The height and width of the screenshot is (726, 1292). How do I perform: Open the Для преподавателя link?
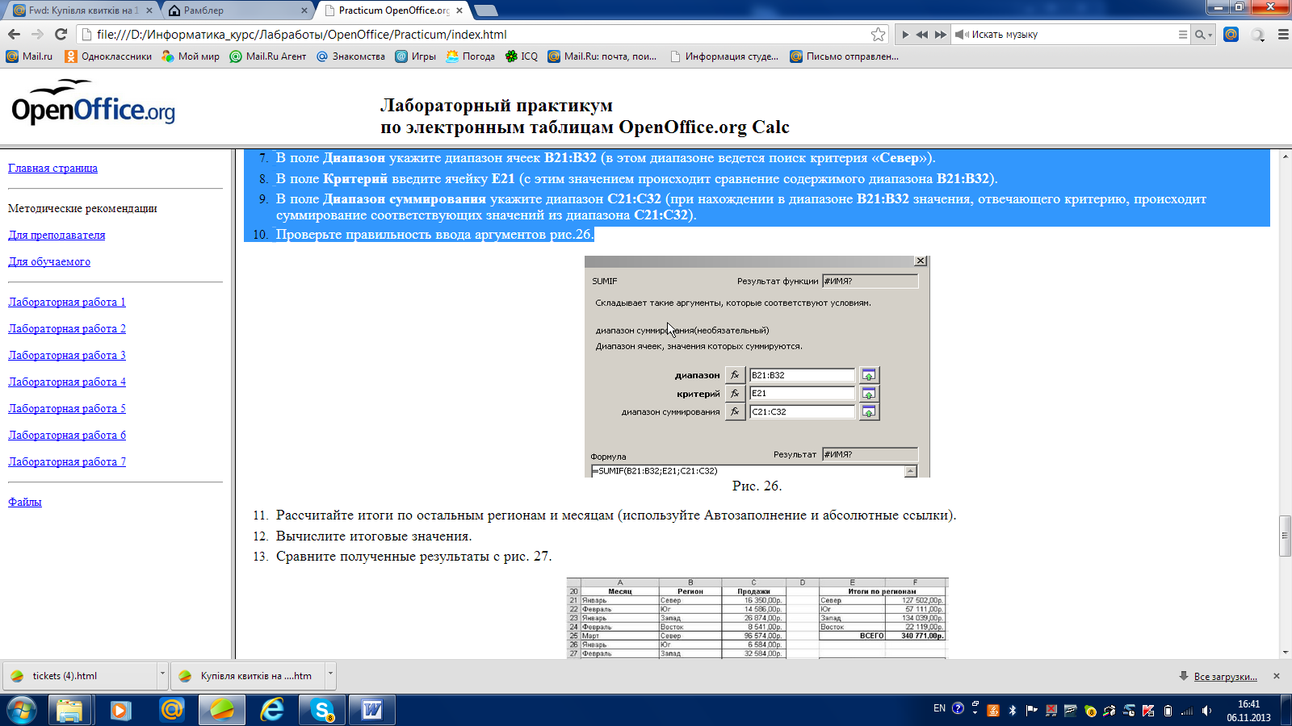(x=57, y=235)
